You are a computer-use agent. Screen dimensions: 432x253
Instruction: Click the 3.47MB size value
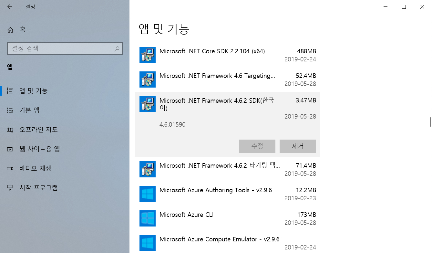point(306,100)
